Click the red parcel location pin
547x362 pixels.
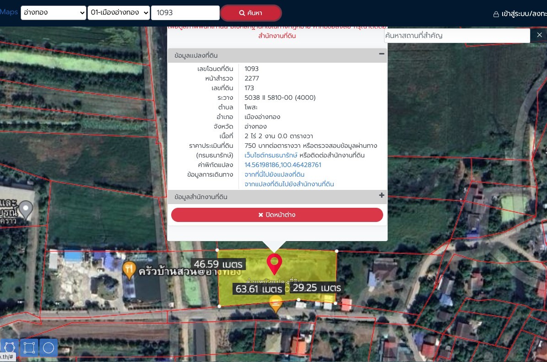(274, 264)
